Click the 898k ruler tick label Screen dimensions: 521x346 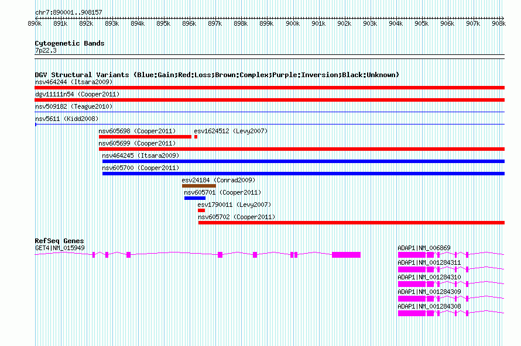(x=241, y=23)
